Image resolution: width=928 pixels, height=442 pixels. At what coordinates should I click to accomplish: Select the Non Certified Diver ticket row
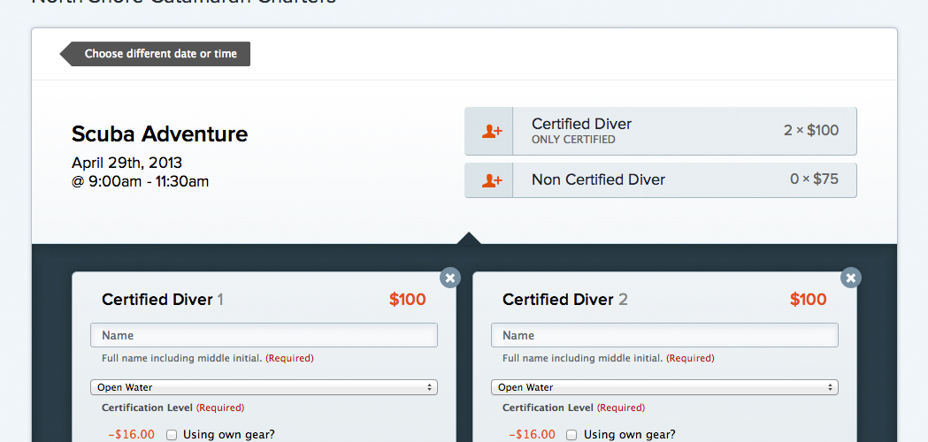coord(661,179)
